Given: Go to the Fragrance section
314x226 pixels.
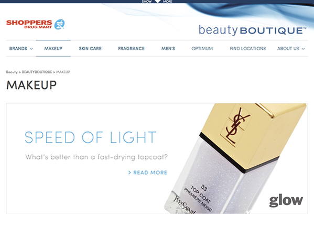Looking at the screenshot, I should pos(131,48).
